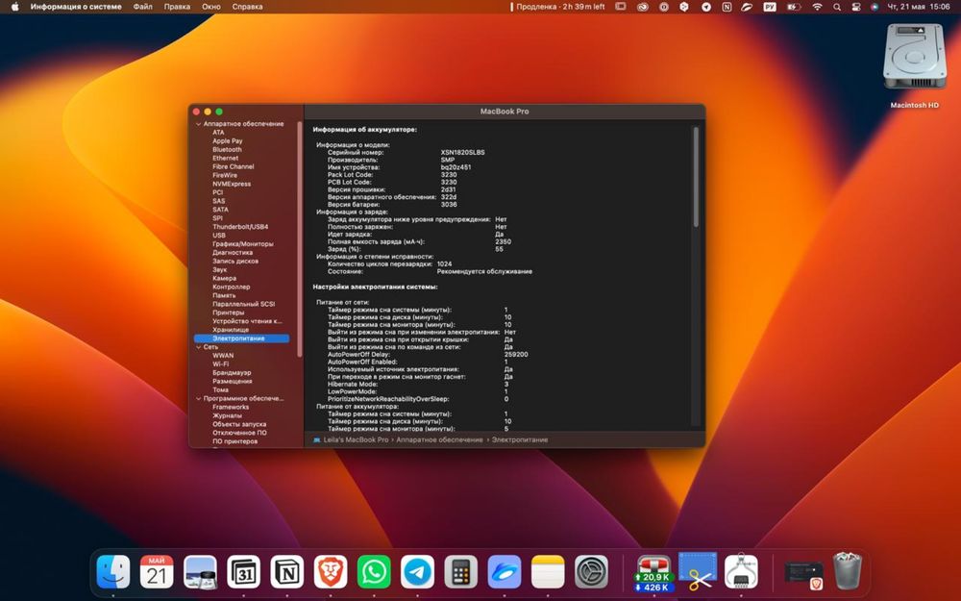This screenshot has height=601, width=961.
Task: Open the Справка menu
Action: [x=248, y=7]
